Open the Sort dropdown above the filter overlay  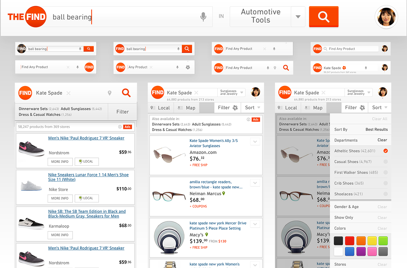click(380, 108)
